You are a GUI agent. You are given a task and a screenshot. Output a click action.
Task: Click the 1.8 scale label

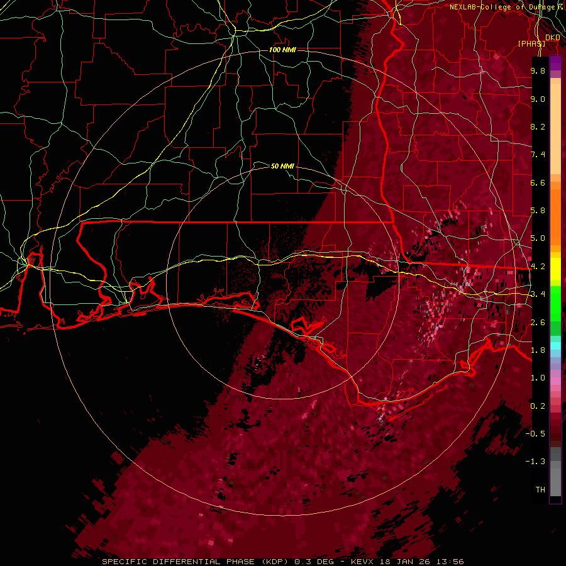(x=538, y=350)
